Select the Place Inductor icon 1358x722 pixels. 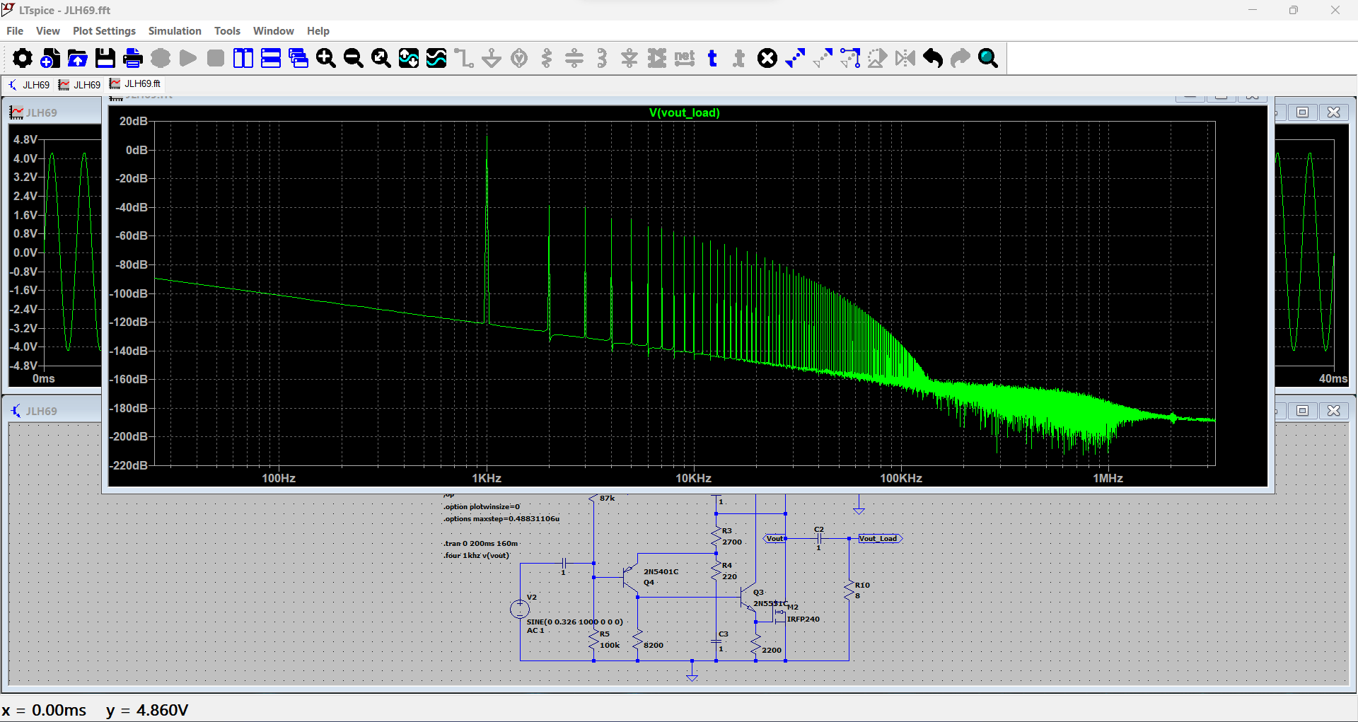[602, 58]
